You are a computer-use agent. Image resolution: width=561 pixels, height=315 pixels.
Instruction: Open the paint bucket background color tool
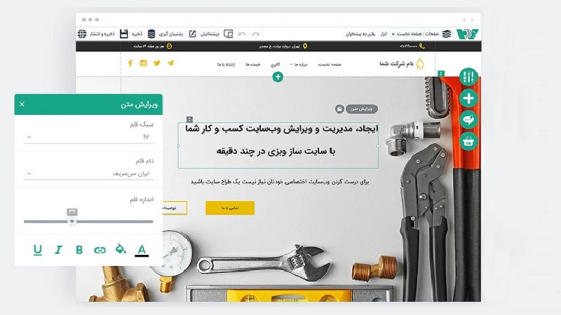tap(121, 248)
